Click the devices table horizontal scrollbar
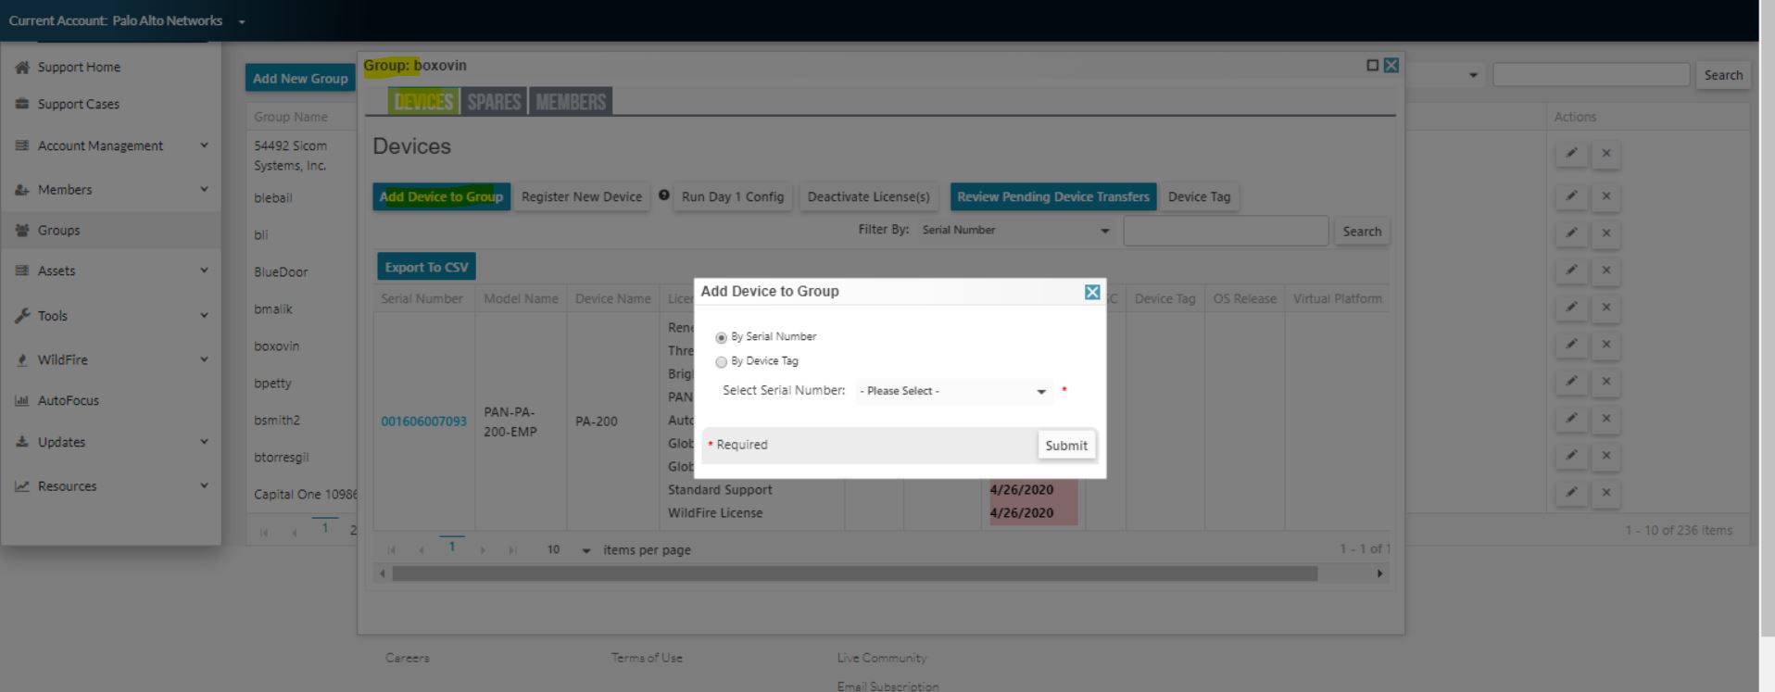The height and width of the screenshot is (692, 1775). coord(854,574)
